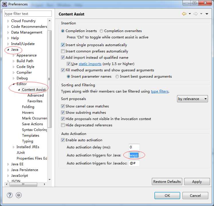214x206 pixels.
Task: Enable Hide deprecated references checkbox
Action: (63, 125)
